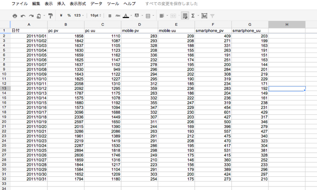Click the filter funnel icon
317x190 pixels.
tap(212, 16)
